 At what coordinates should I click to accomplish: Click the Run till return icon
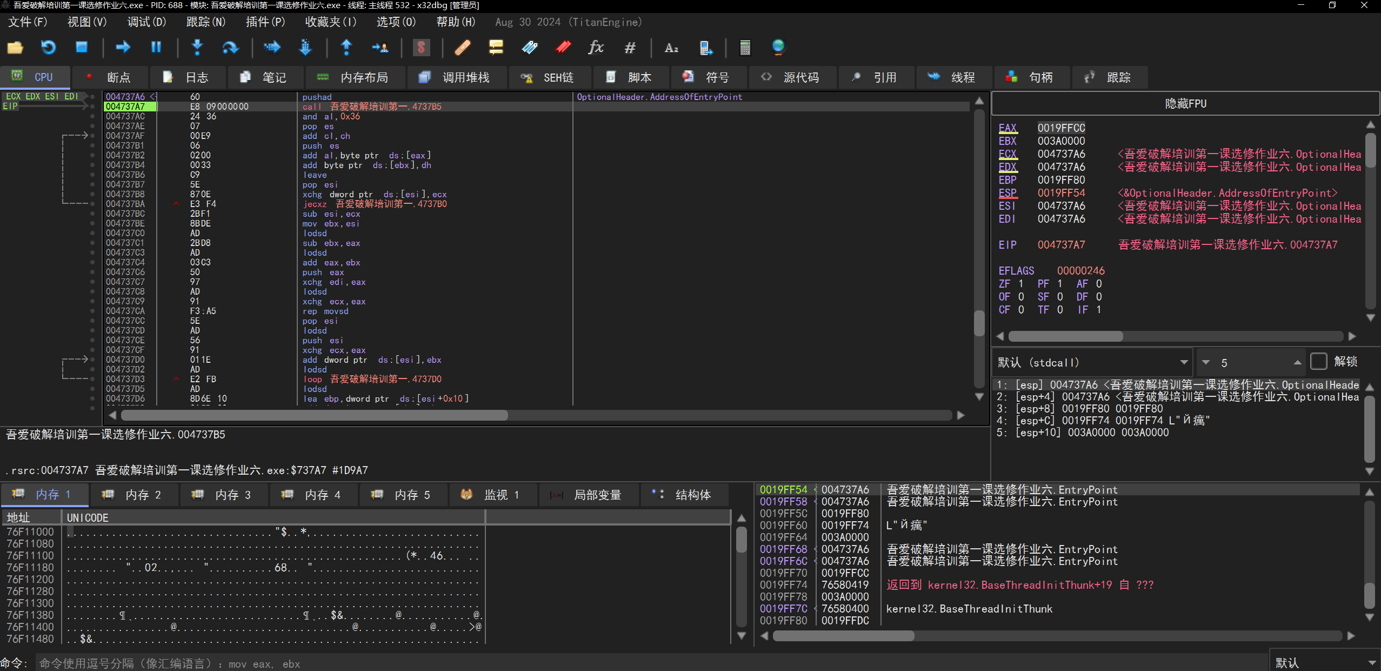pos(346,48)
